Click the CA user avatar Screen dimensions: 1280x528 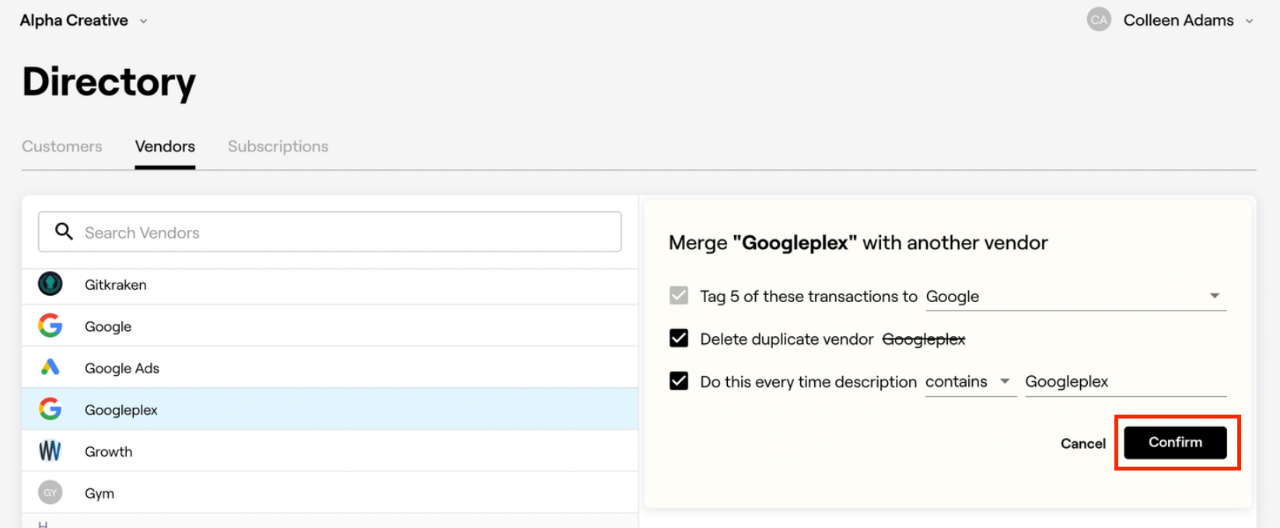pos(1099,20)
